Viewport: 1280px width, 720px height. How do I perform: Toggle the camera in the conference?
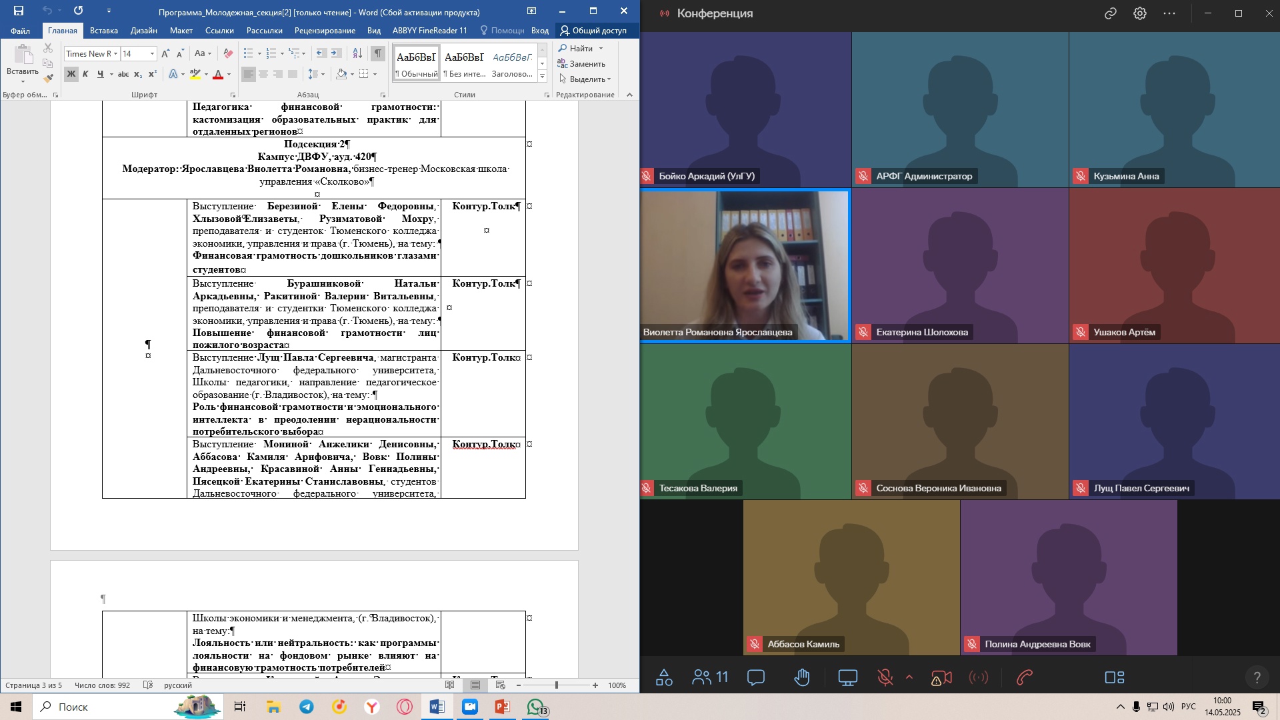[x=941, y=677]
